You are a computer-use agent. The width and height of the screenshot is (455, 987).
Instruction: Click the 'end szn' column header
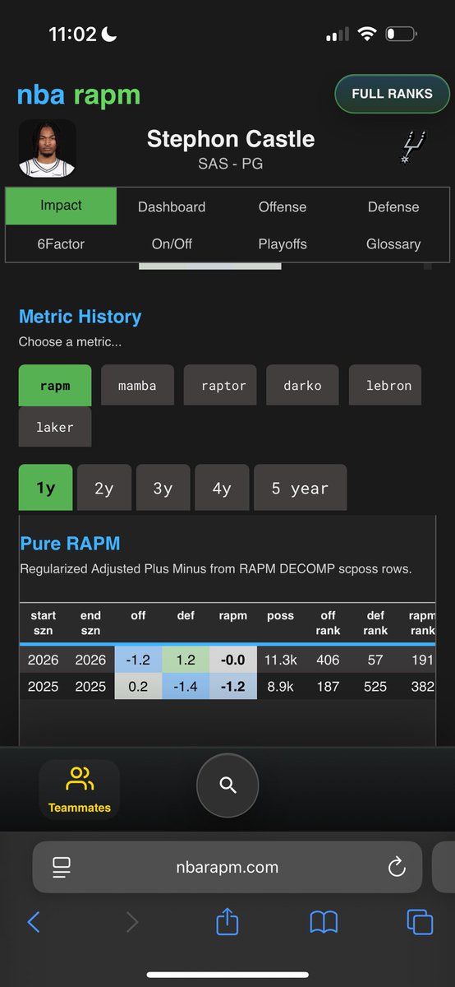click(90, 623)
